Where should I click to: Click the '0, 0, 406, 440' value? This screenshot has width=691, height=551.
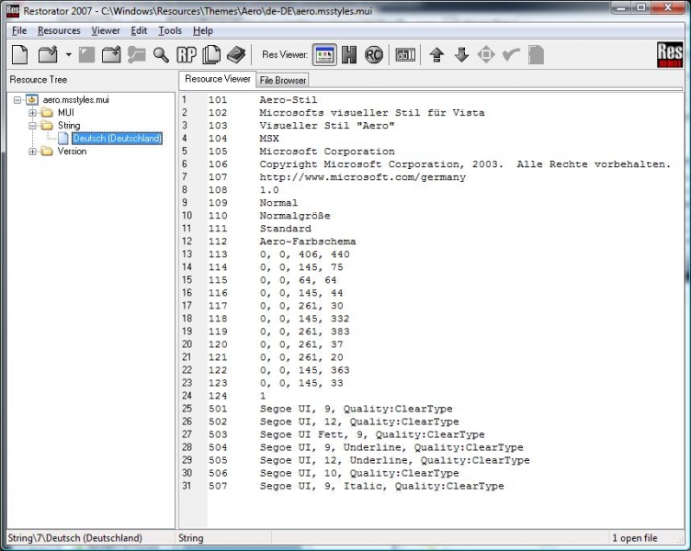coord(304,254)
